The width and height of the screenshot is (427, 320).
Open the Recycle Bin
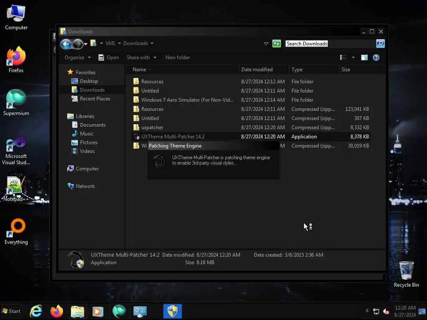click(406, 274)
